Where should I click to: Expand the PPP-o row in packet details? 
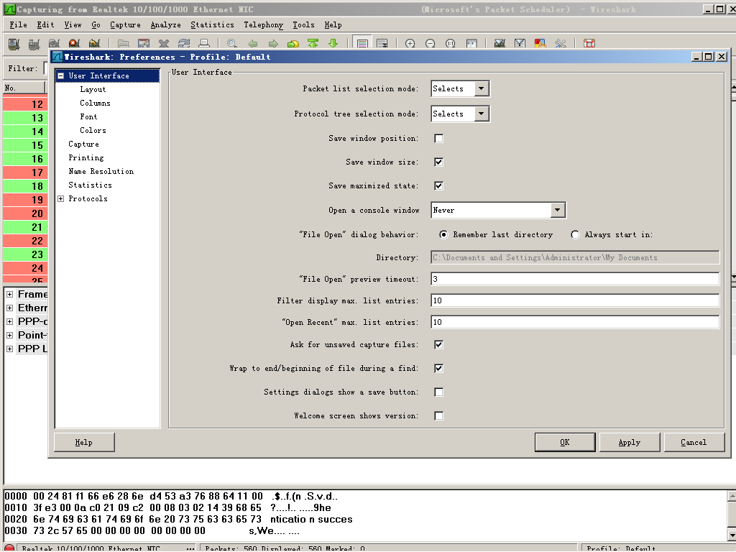coord(9,321)
